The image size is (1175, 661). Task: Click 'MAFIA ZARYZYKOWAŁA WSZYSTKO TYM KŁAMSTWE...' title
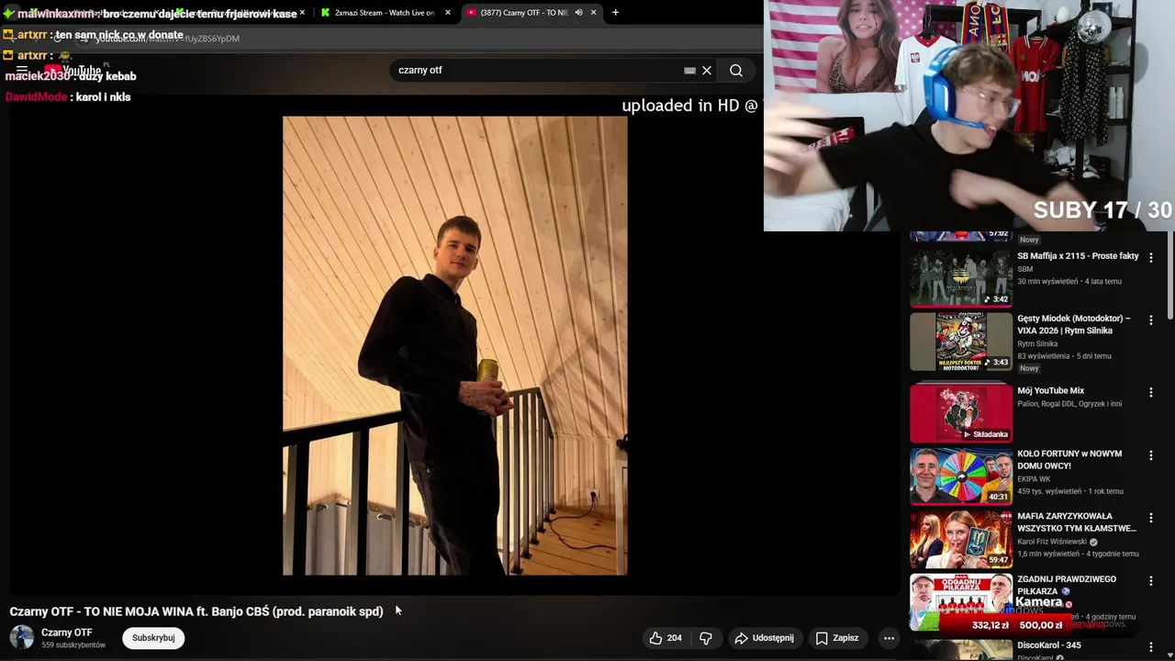(x=1077, y=522)
